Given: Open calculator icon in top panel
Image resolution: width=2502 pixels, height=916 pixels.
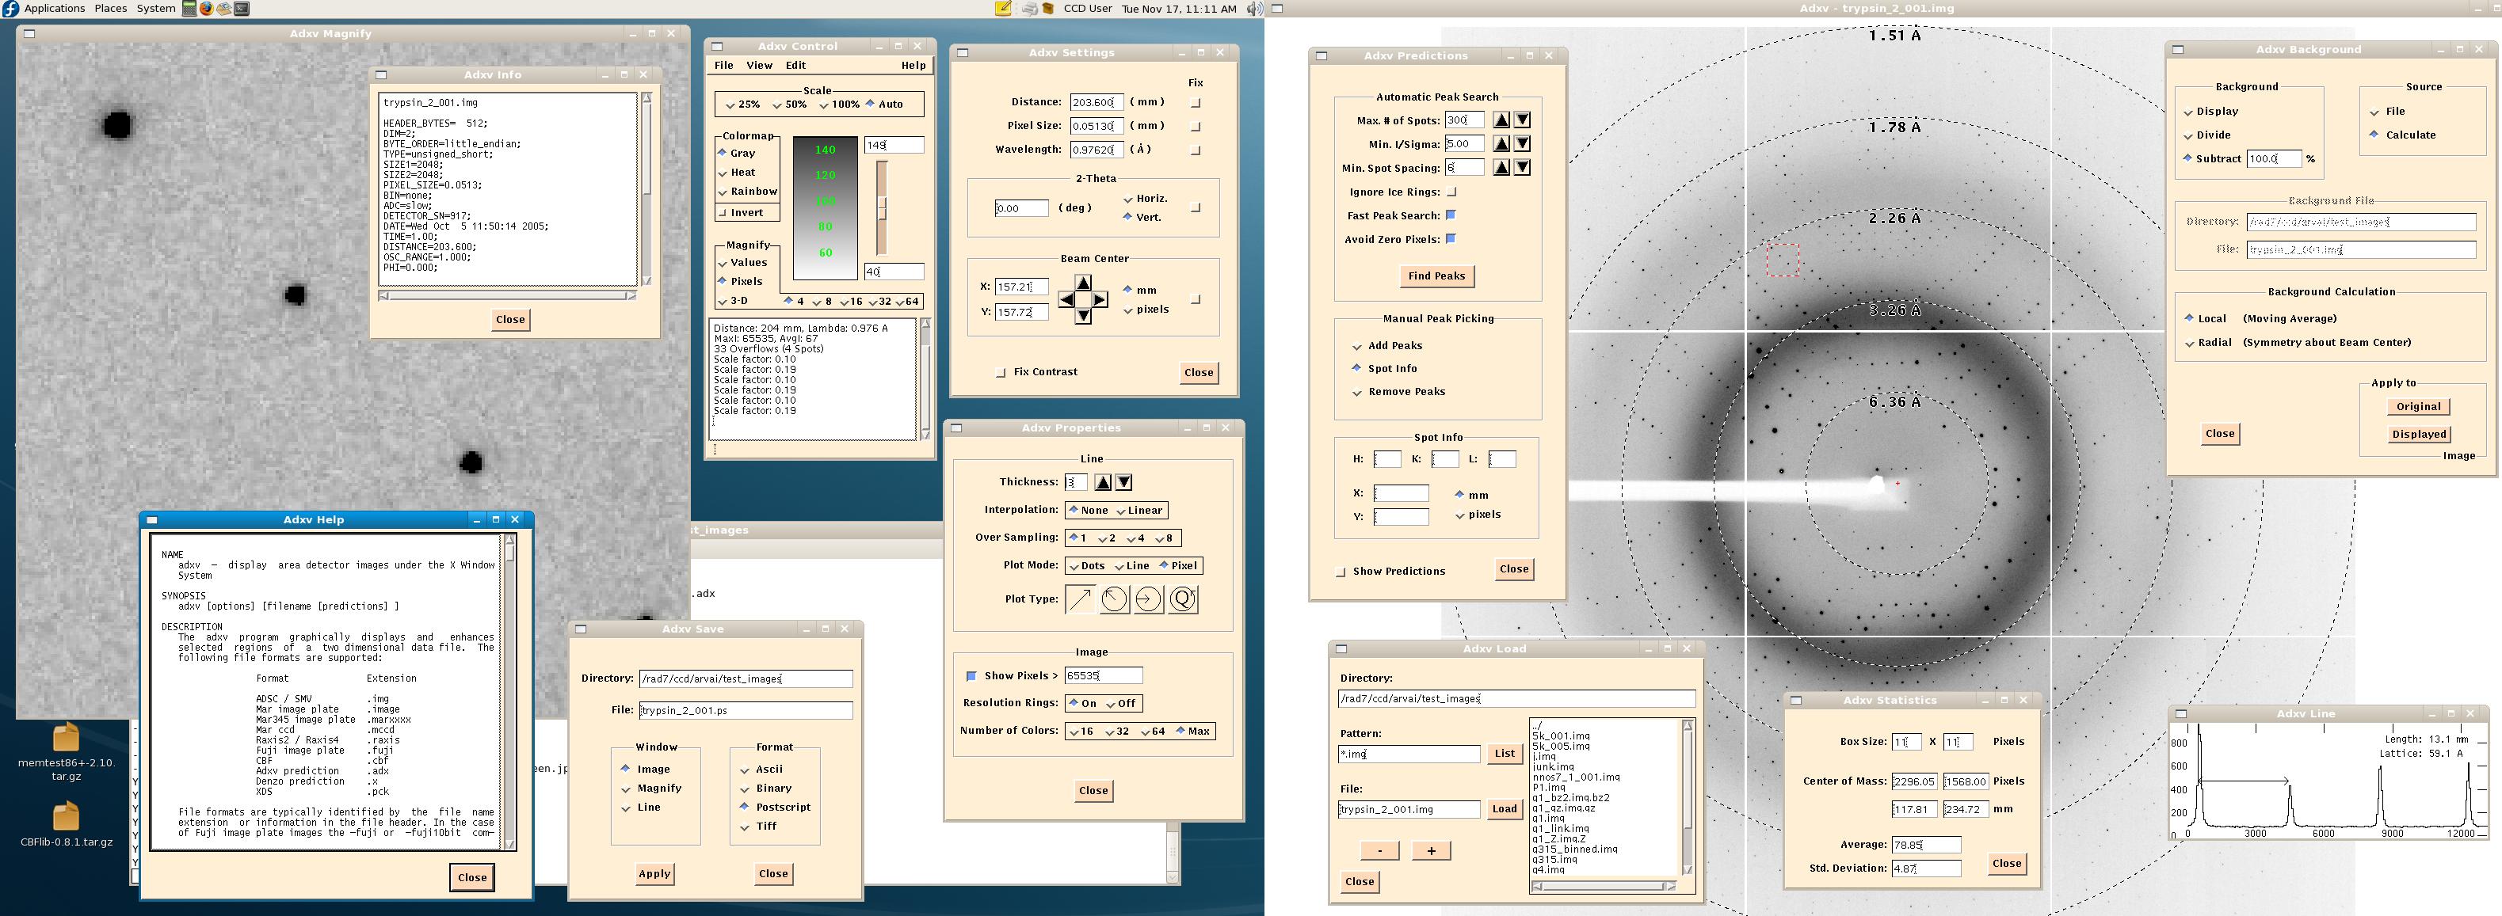Looking at the screenshot, I should [189, 9].
